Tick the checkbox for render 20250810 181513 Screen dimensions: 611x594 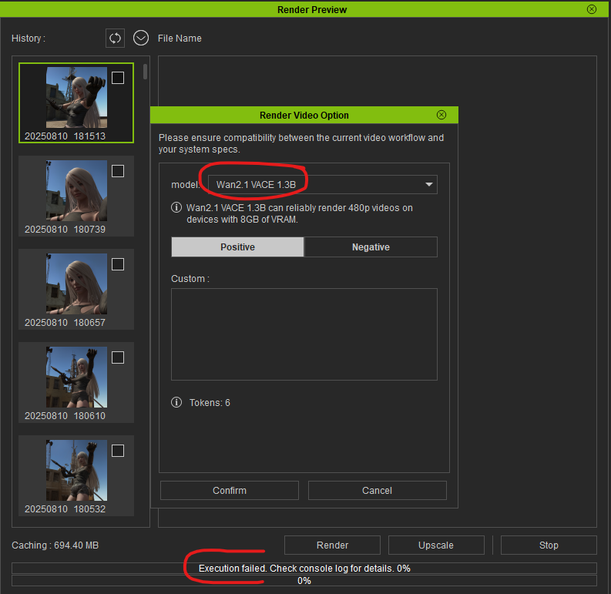(118, 78)
